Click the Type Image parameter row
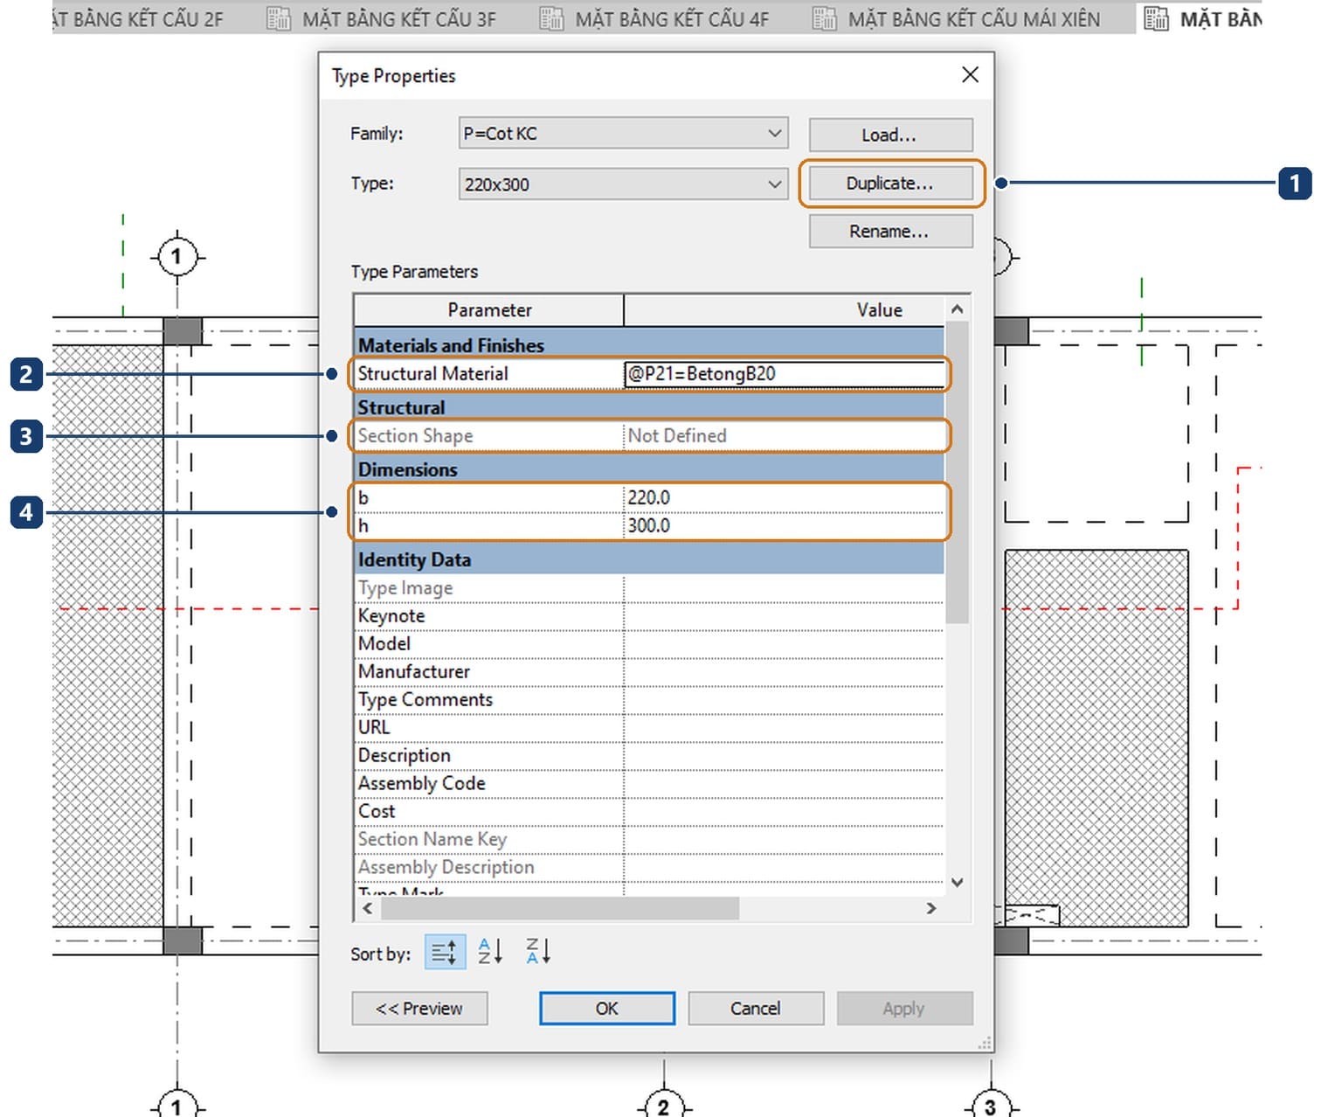The width and height of the screenshot is (1328, 1117). 649,588
